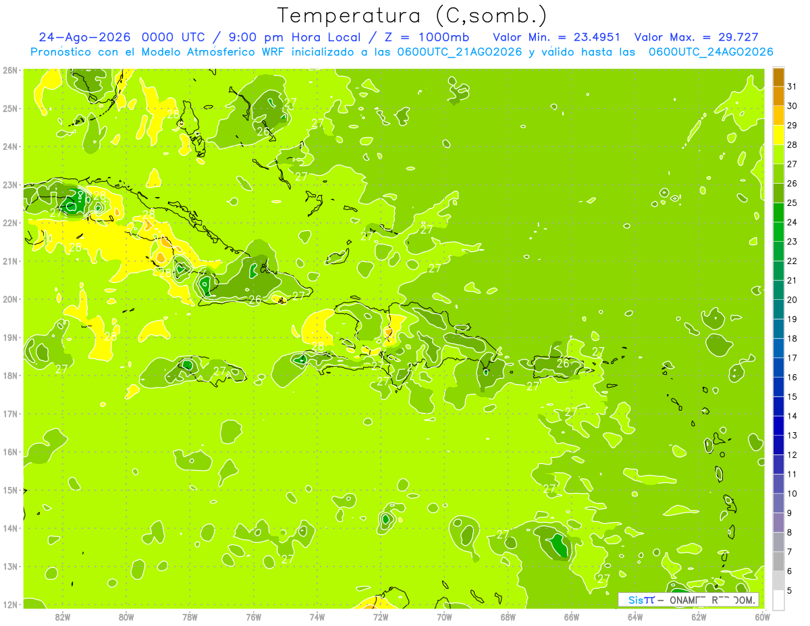This screenshot has width=810, height=626.
Task: Click the 74W longitude axis label
Action: (317, 617)
